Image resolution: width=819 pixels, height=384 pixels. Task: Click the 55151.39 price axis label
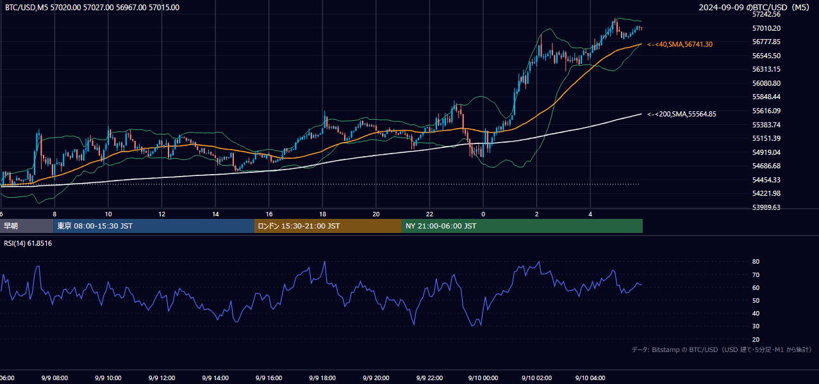766,138
